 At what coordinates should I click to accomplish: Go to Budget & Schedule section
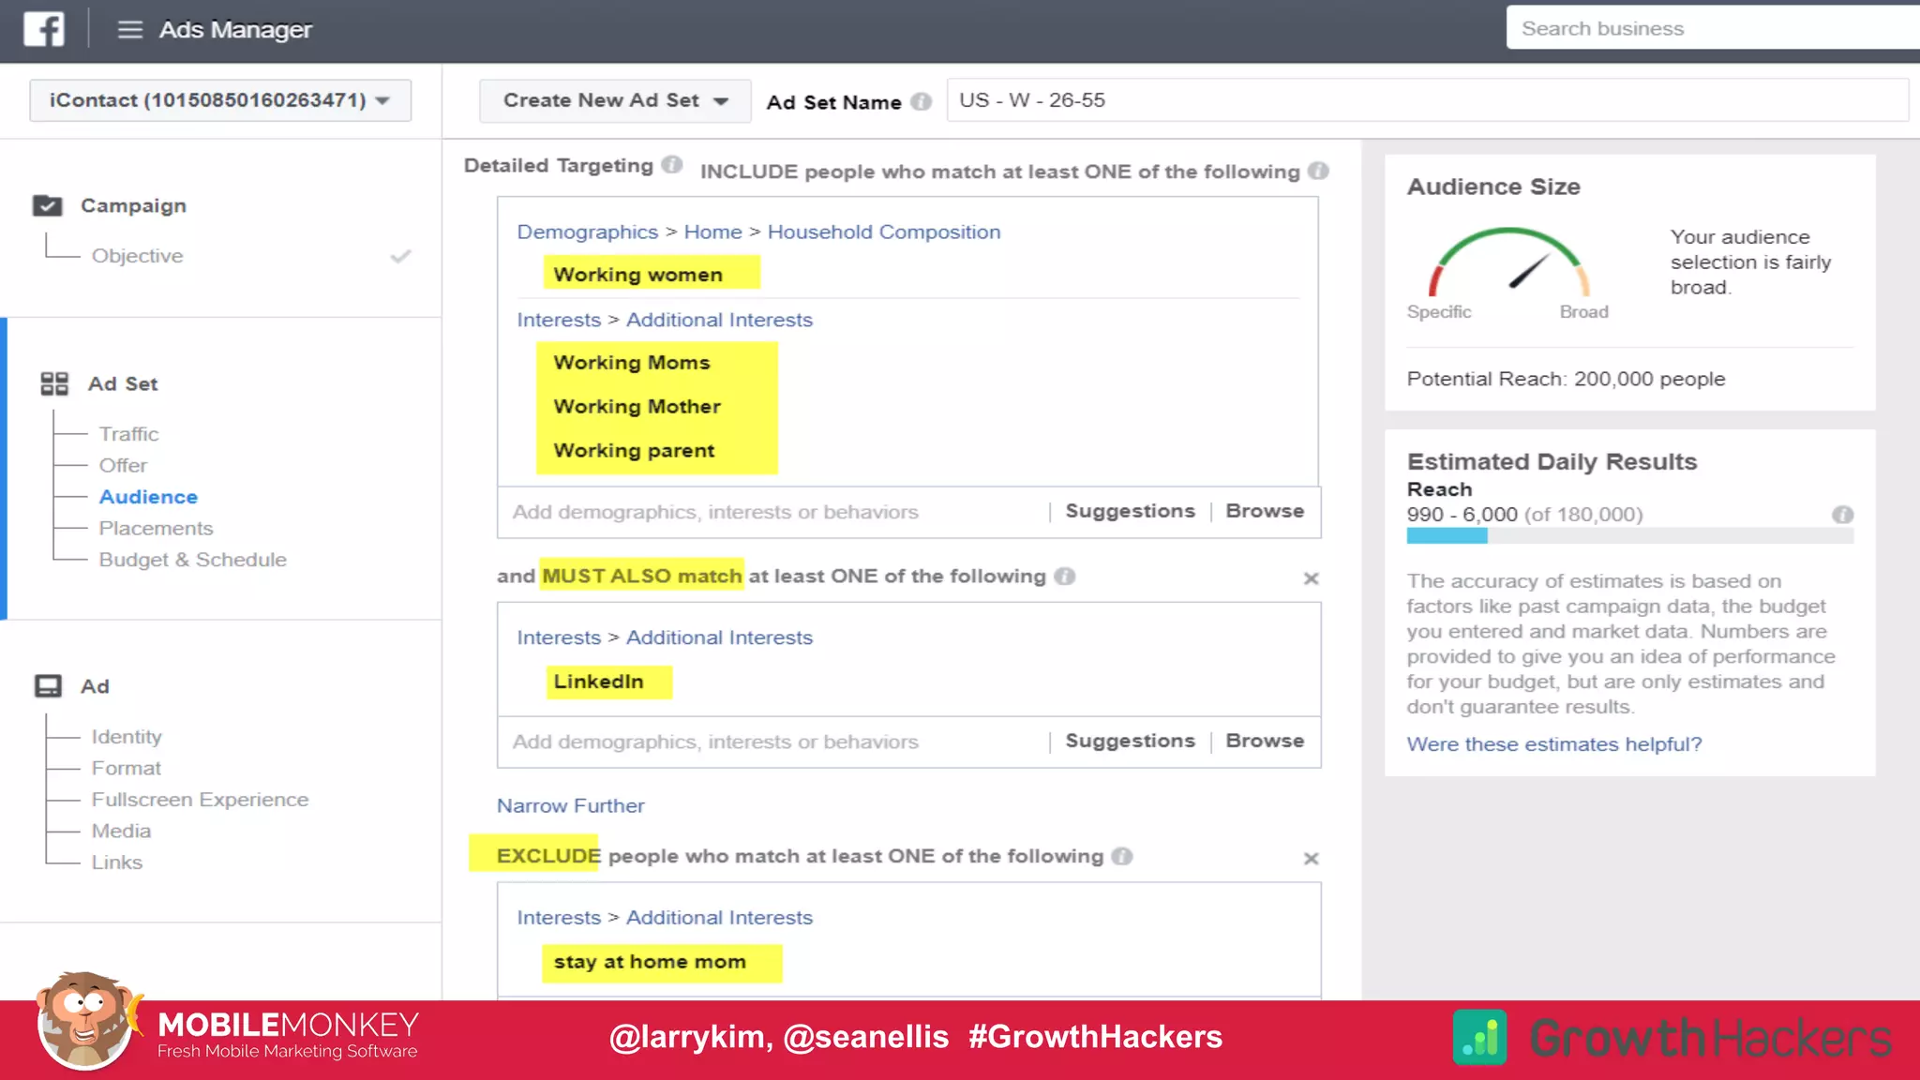click(x=192, y=560)
